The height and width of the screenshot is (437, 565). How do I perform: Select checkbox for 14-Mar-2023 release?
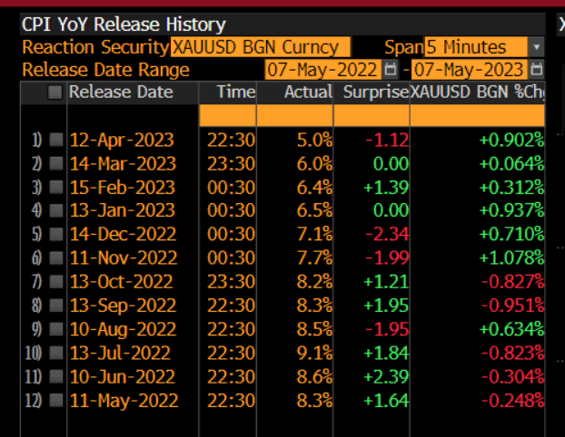pyautogui.click(x=55, y=163)
